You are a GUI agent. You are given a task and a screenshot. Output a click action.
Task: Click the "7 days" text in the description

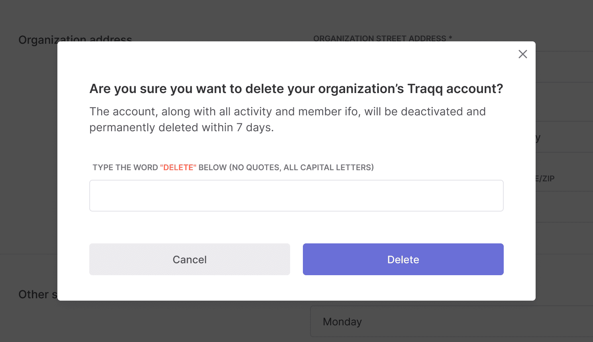(x=255, y=127)
